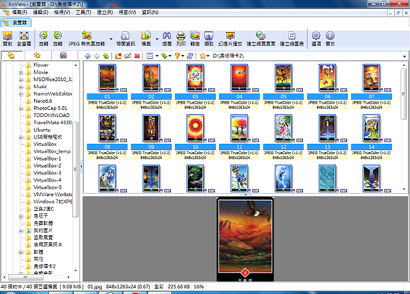This screenshot has height=294, width=410.
Task: Switch to Fullscreen view
Action: point(24,38)
